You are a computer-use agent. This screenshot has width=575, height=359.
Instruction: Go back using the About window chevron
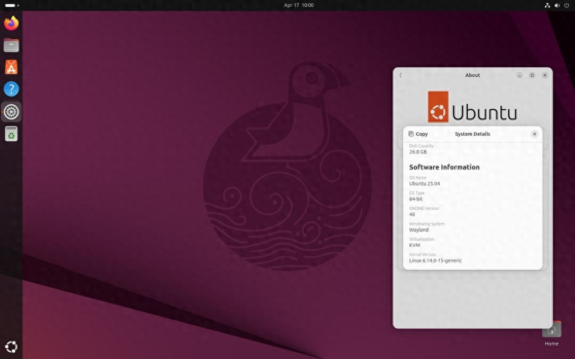401,75
